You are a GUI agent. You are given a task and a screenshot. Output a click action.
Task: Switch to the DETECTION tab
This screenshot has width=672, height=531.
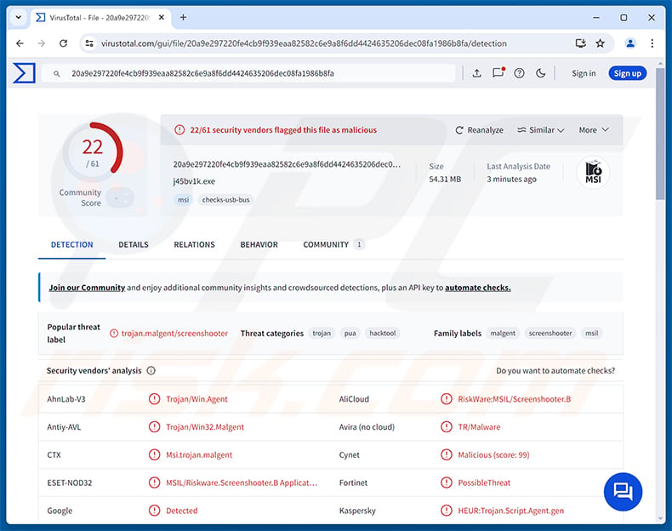pyautogui.click(x=72, y=245)
